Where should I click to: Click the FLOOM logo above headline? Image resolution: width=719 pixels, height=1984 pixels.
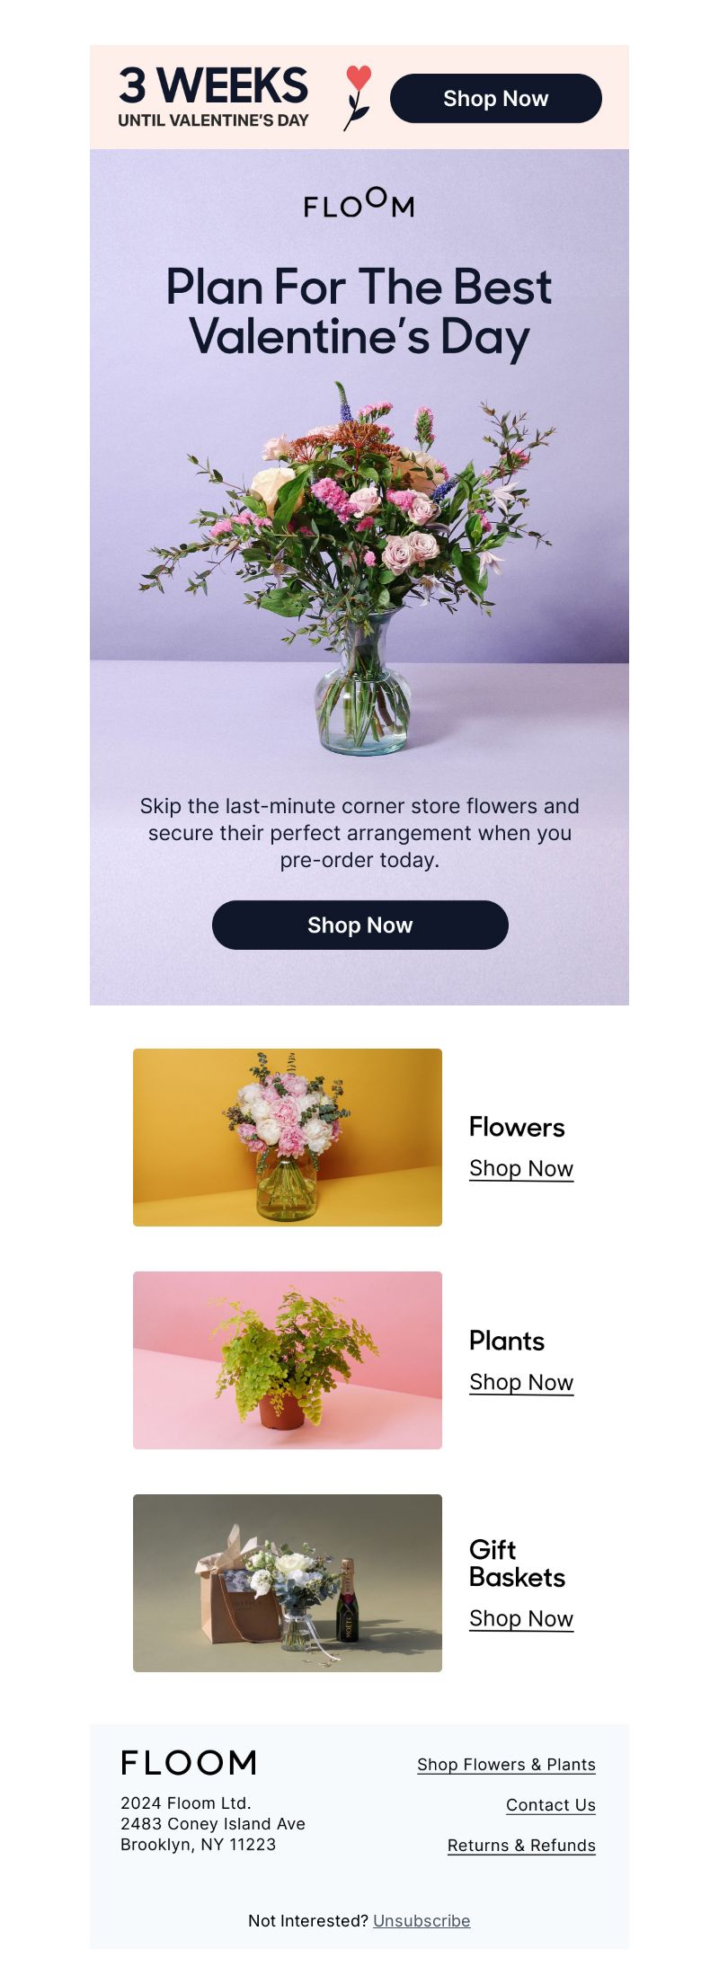[359, 203]
